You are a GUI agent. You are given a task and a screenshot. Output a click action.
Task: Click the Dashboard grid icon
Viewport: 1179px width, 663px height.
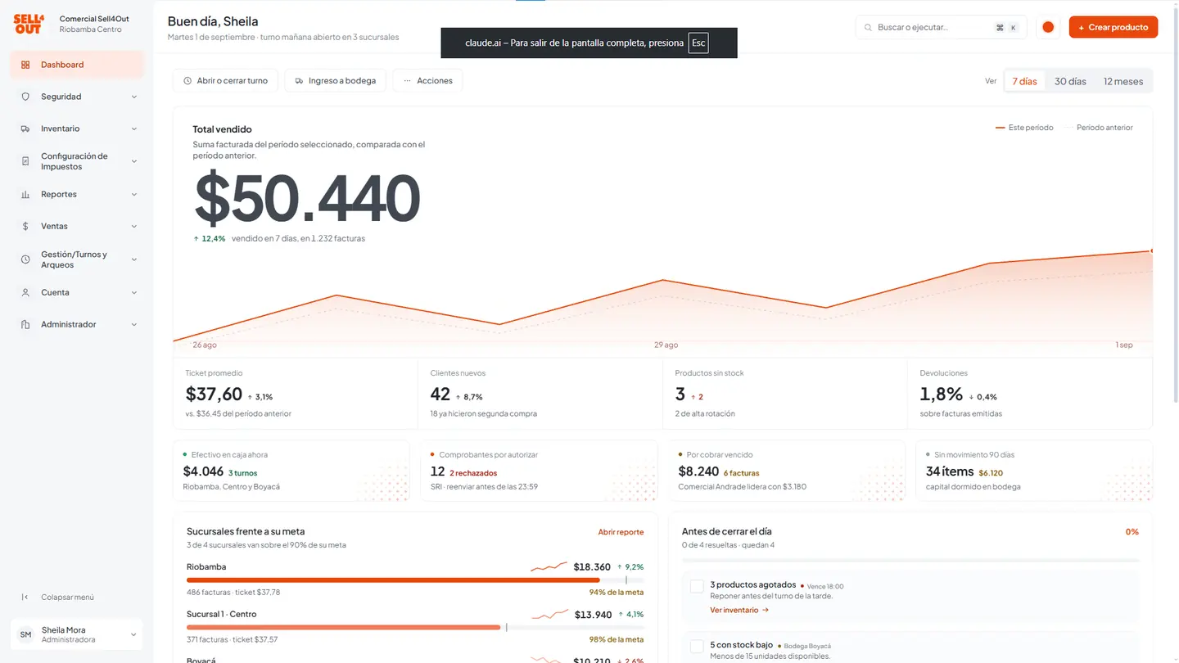[25, 65]
